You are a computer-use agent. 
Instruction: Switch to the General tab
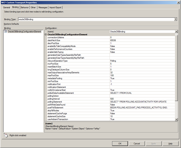coord(7,8)
